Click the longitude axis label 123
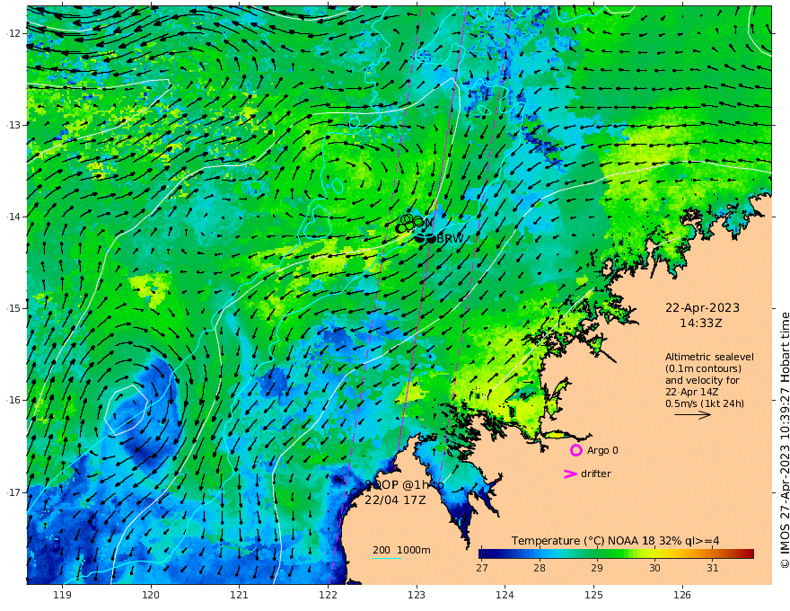This screenshot has width=790, height=611. (x=417, y=596)
